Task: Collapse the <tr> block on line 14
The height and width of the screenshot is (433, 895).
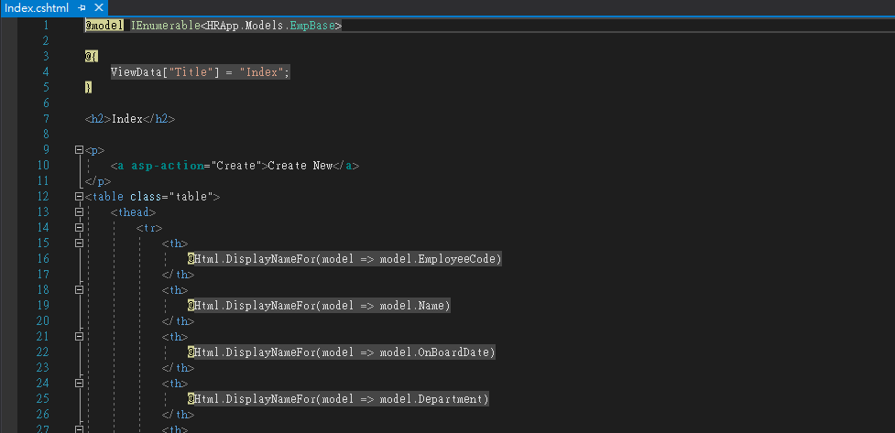Action: tap(79, 228)
